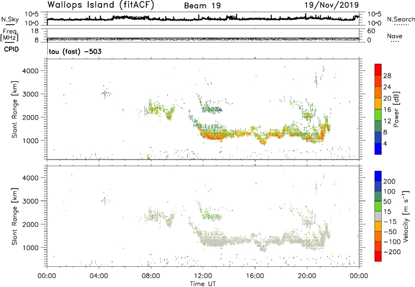415x287 pixels.
Task: Click the '04:00' time tick label
Action: point(99,276)
